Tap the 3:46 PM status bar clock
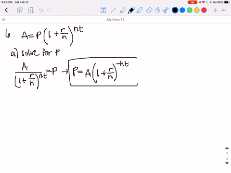This screenshot has height=173, width=231. point(7,2)
